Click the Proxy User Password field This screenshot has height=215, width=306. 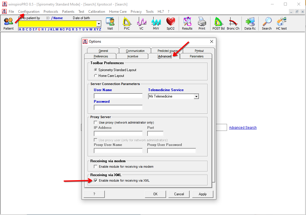[x=172, y=151]
